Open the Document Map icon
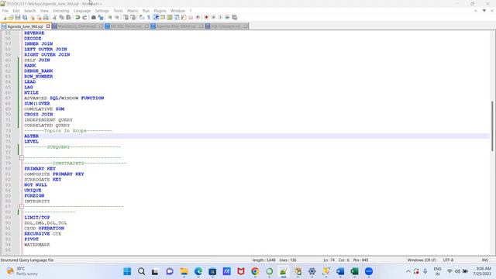496x279 pixels. pos(170,17)
